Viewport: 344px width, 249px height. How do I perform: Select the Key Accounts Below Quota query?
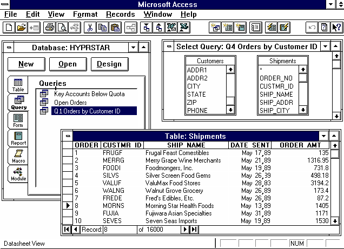[89, 94]
